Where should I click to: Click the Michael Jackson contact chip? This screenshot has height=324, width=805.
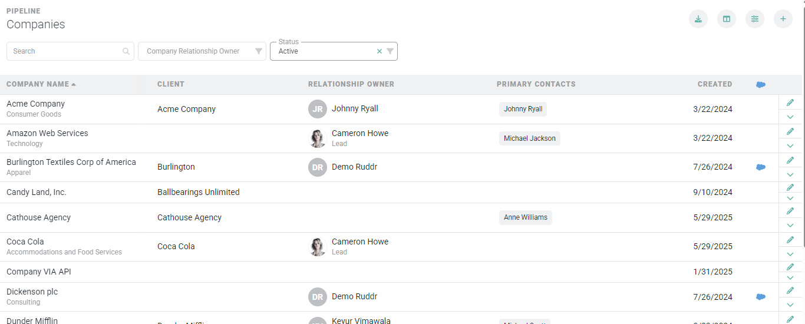(530, 138)
